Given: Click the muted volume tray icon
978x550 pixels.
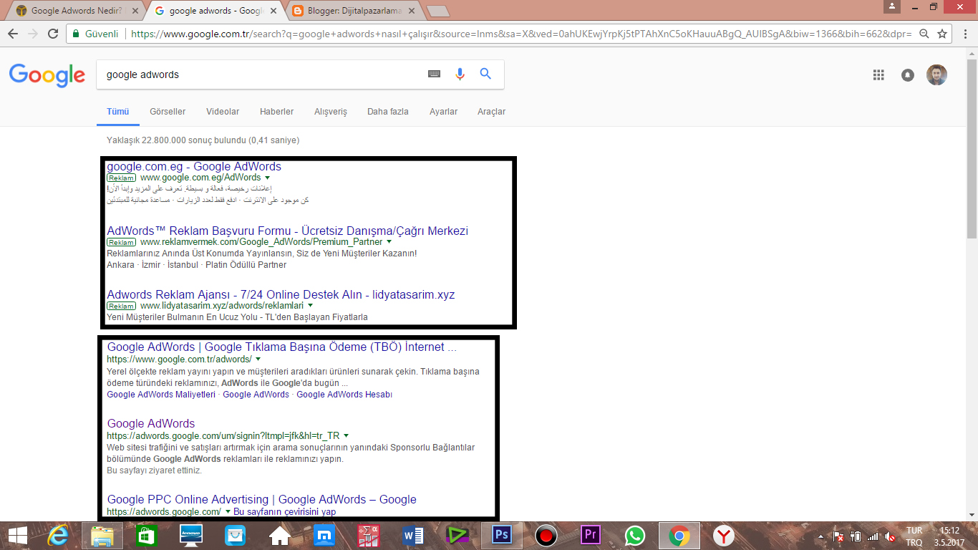Looking at the screenshot, I should pyautogui.click(x=890, y=536).
